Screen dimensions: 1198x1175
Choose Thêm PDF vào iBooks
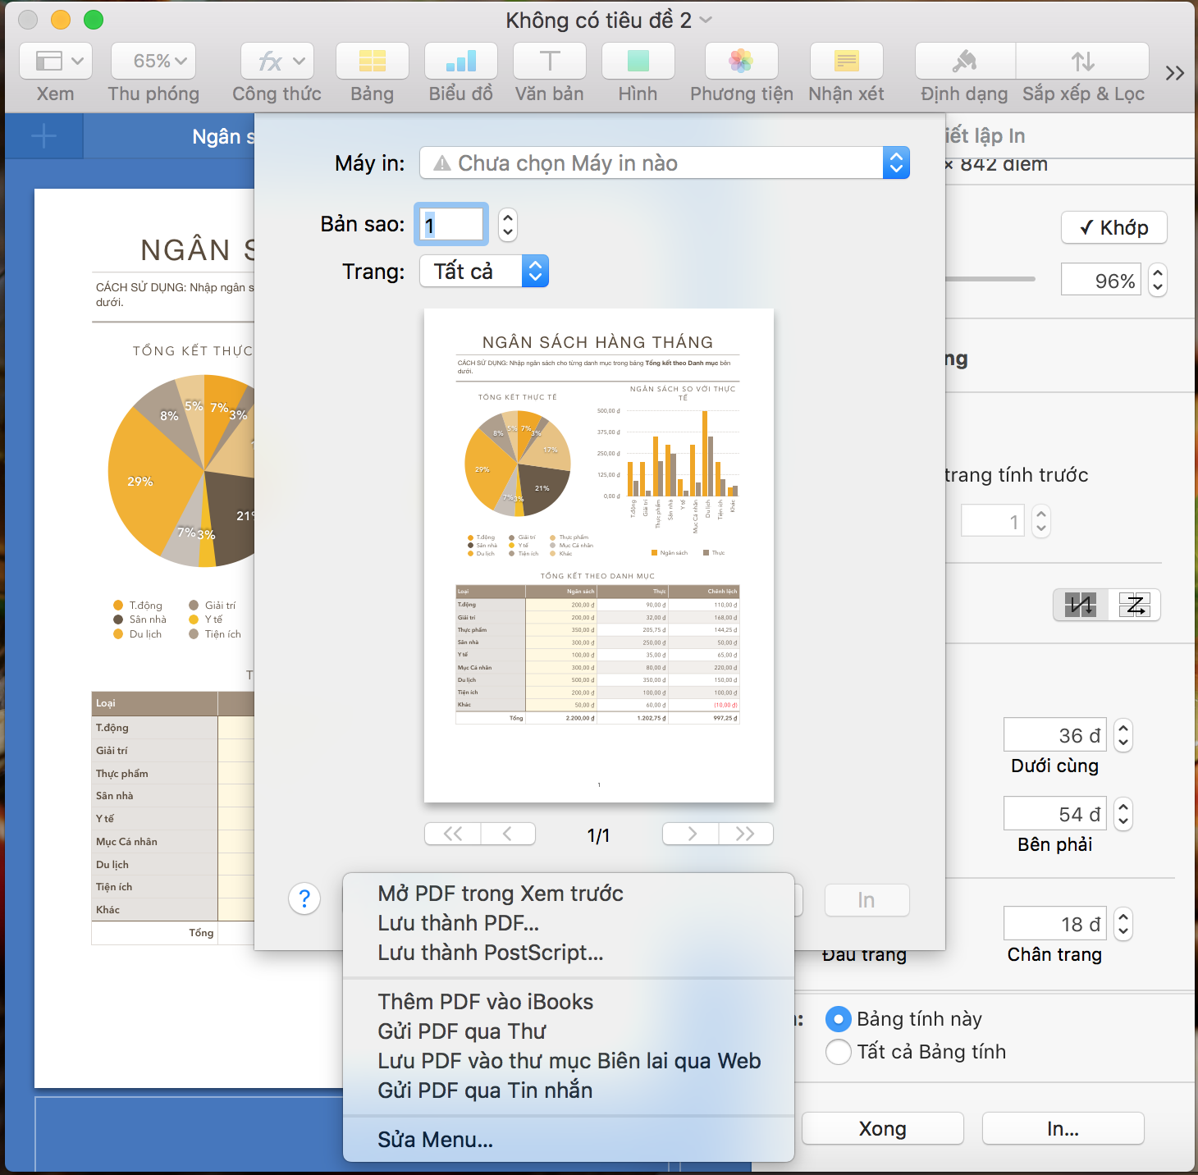click(569, 1002)
